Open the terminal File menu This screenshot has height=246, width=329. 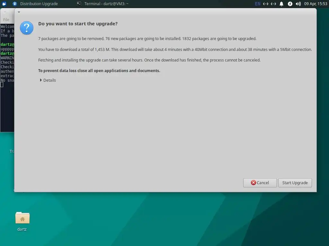6,20
